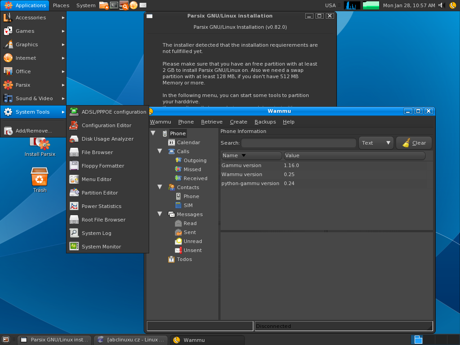Open the Parsix submenu in Applications
Screen dimensions: 460x345
[33, 85]
